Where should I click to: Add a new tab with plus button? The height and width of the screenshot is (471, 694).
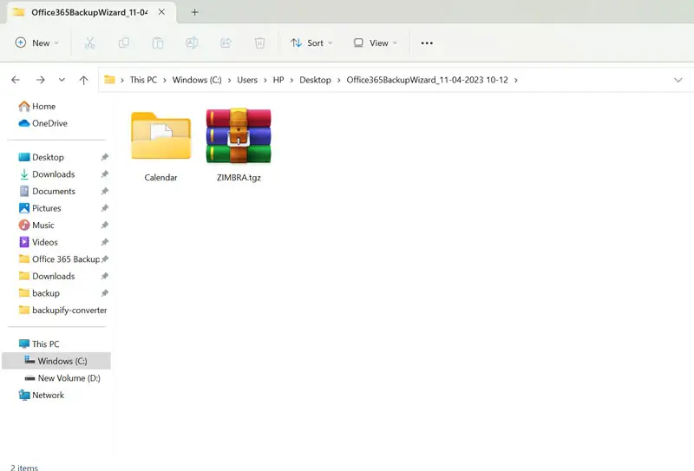pyautogui.click(x=194, y=12)
